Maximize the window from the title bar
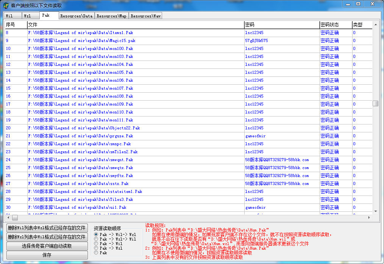The image size is (384, 264). [358, 4]
